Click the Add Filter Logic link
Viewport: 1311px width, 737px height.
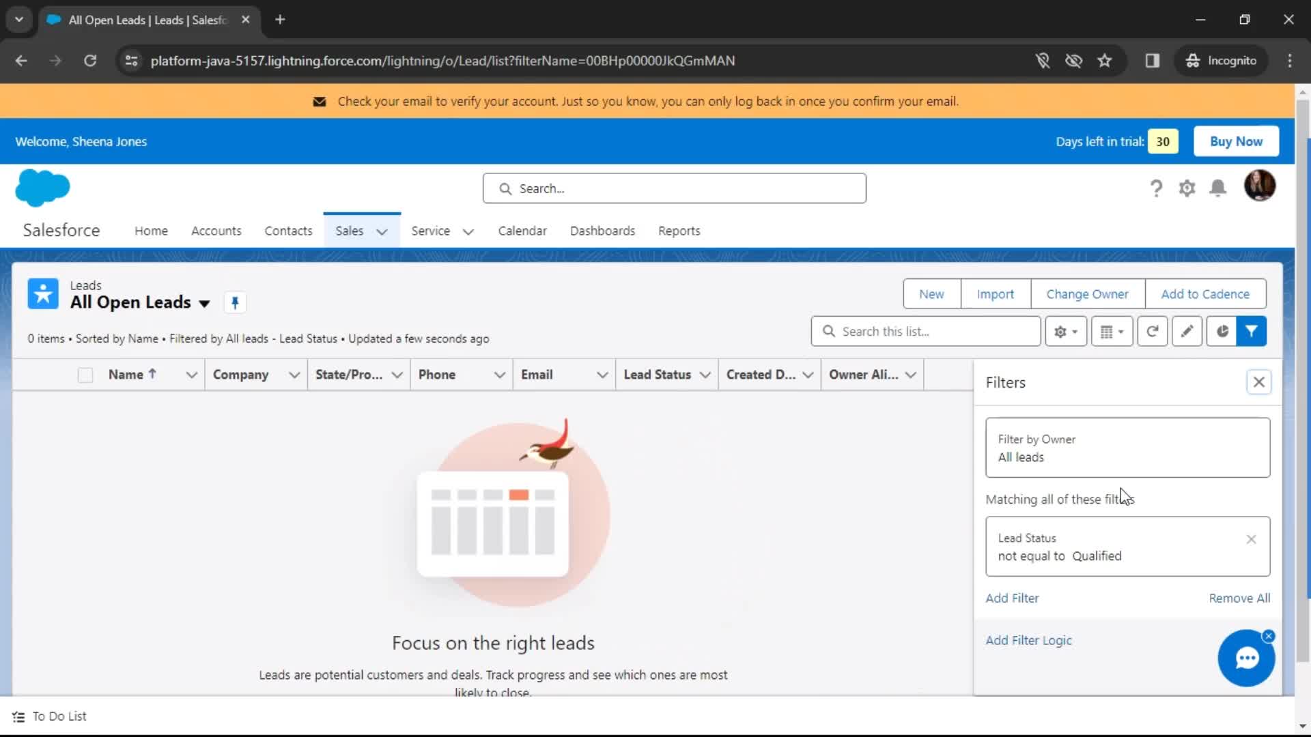1028,641
